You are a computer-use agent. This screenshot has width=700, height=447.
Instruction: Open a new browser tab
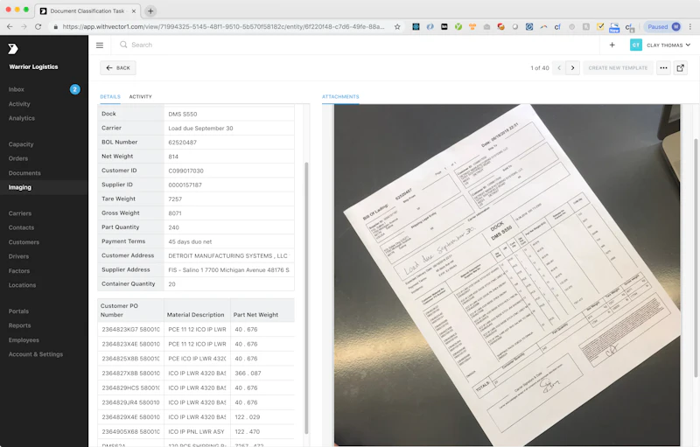pos(150,11)
